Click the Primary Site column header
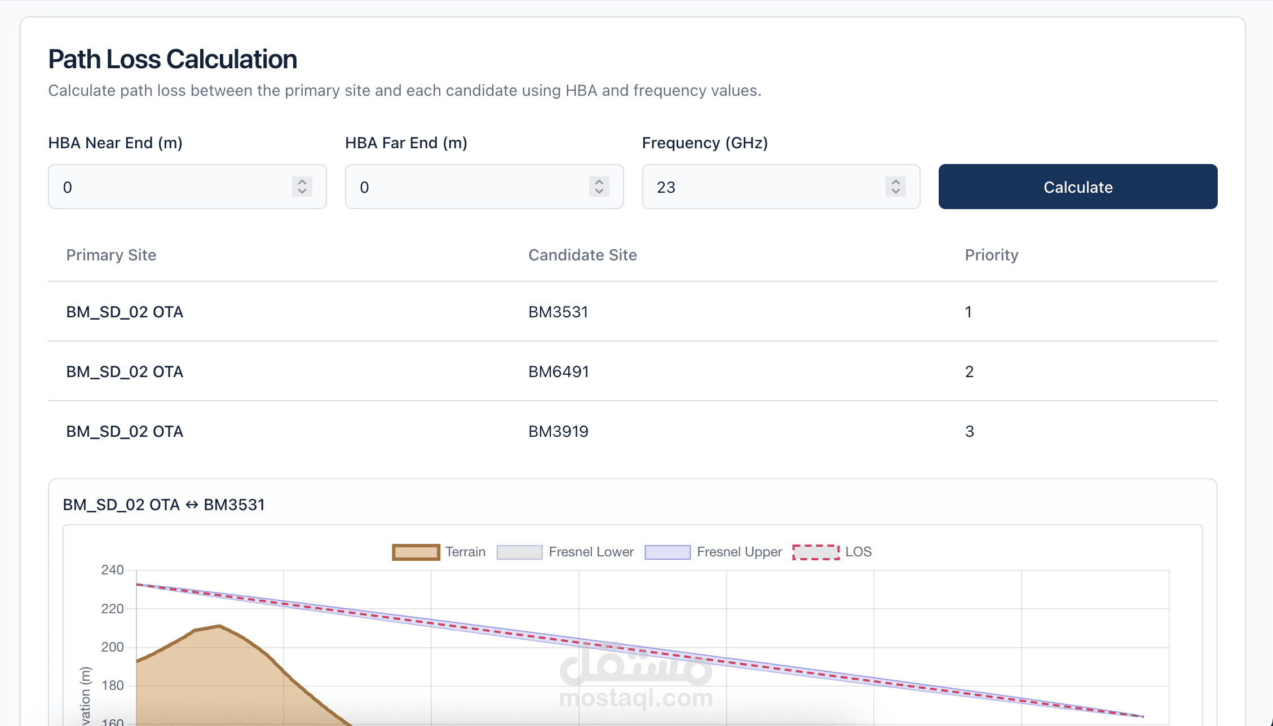 111,255
